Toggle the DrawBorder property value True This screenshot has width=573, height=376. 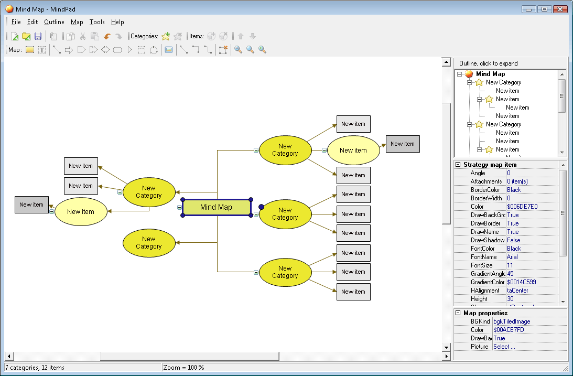pos(513,223)
